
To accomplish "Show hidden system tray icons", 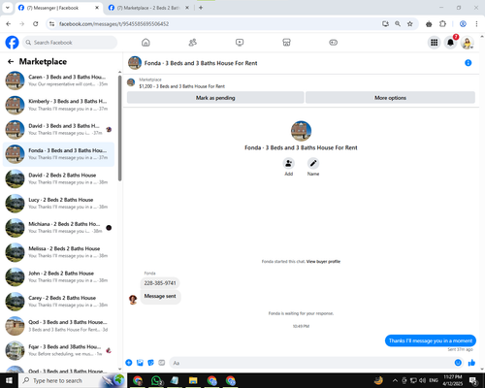I will pyautogui.click(x=395, y=380).
